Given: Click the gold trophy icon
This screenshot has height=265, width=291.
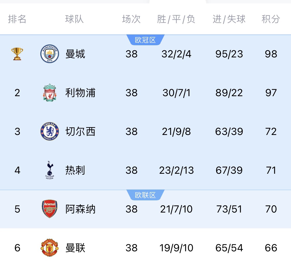Looking at the screenshot, I should pos(17,54).
